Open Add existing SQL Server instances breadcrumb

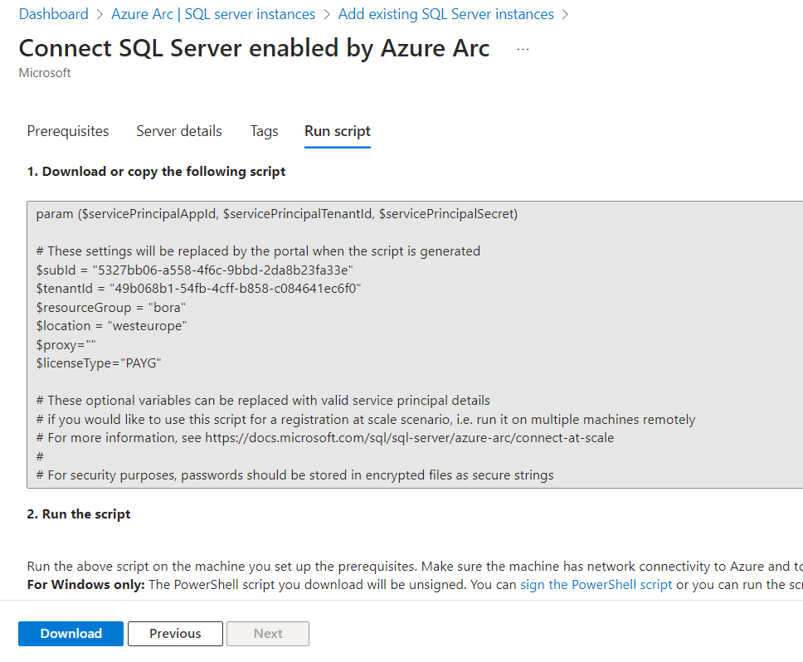tap(445, 14)
